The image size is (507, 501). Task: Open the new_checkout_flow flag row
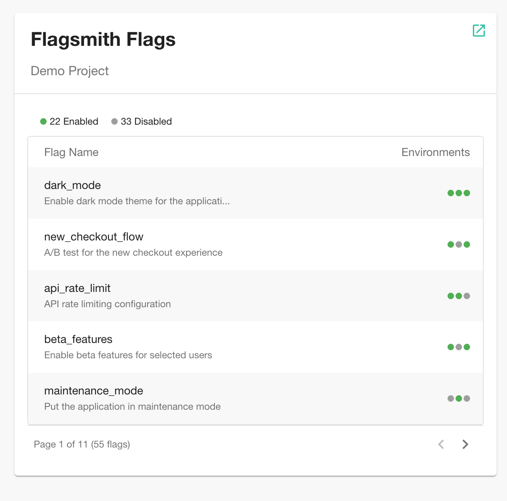click(94, 237)
